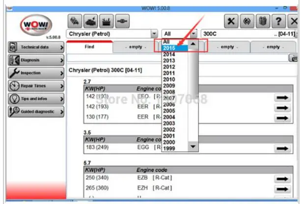Click the 2.7 engine size label
Image resolution: width=301 pixels, height=204 pixels.
pyautogui.click(x=87, y=82)
